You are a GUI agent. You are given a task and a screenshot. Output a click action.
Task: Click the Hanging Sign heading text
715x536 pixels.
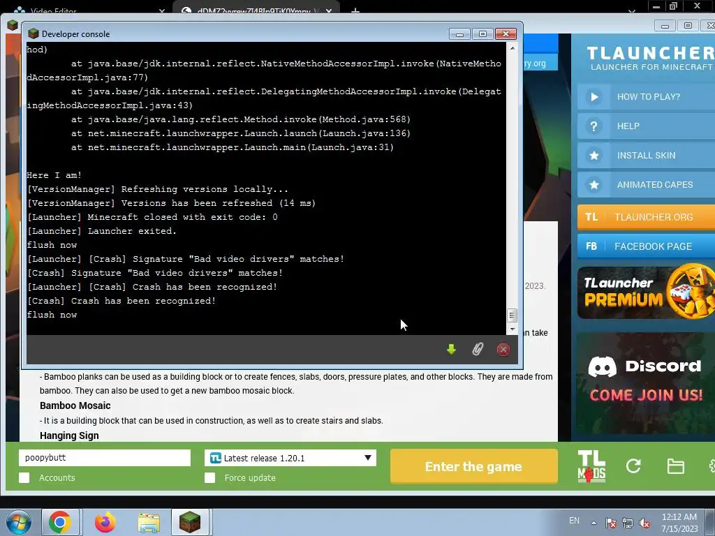coord(69,435)
